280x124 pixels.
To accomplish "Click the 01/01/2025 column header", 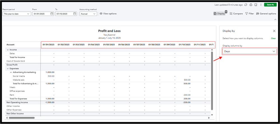I will [x=48, y=45].
